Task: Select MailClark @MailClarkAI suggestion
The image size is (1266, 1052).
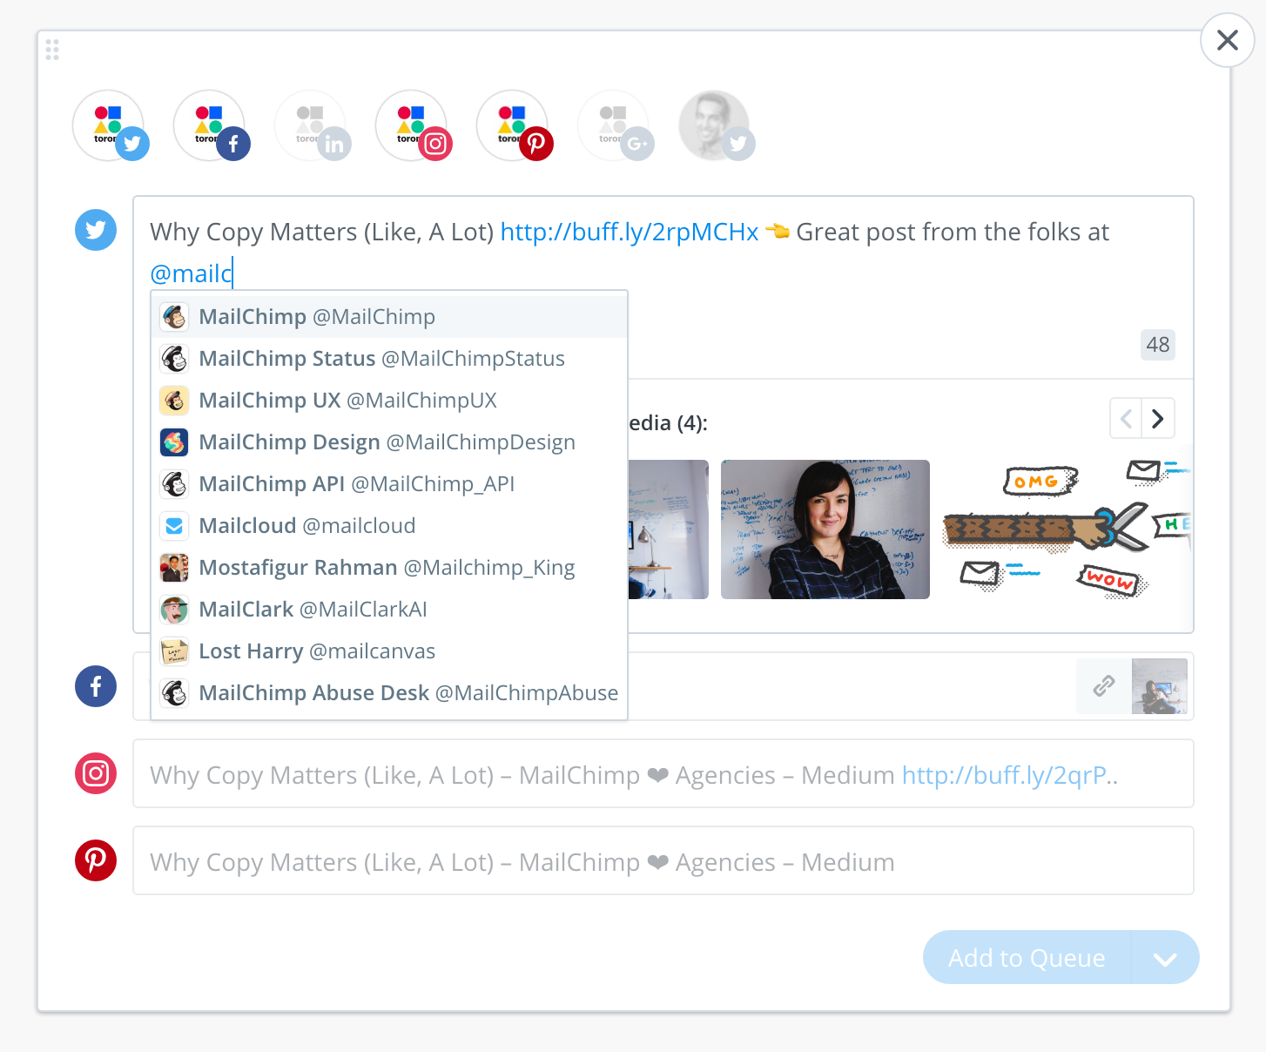Action: (x=389, y=610)
